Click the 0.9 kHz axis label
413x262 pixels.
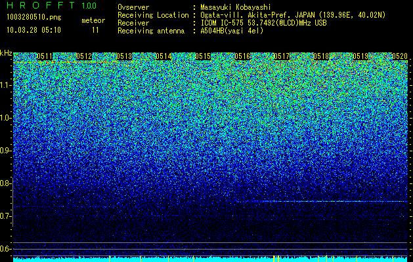5,151
